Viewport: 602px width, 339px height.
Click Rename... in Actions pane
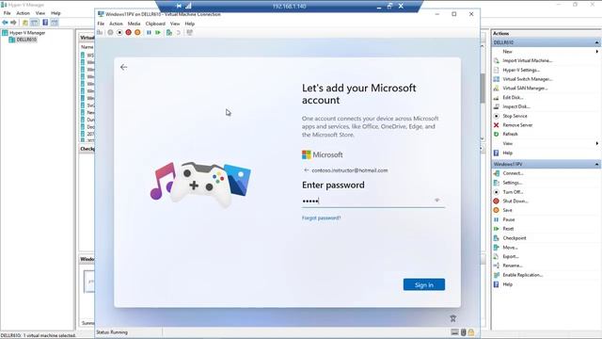point(513,266)
